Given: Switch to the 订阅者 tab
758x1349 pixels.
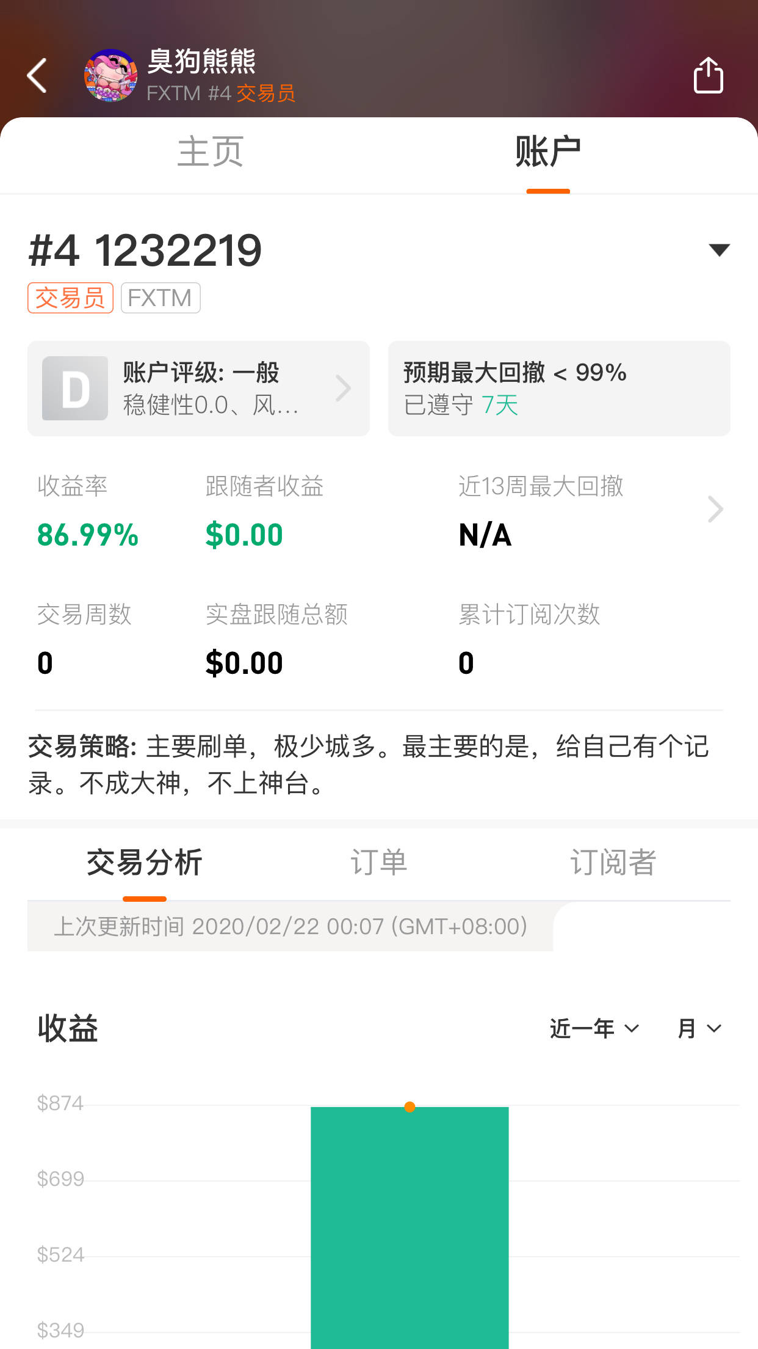Looking at the screenshot, I should tap(613, 863).
